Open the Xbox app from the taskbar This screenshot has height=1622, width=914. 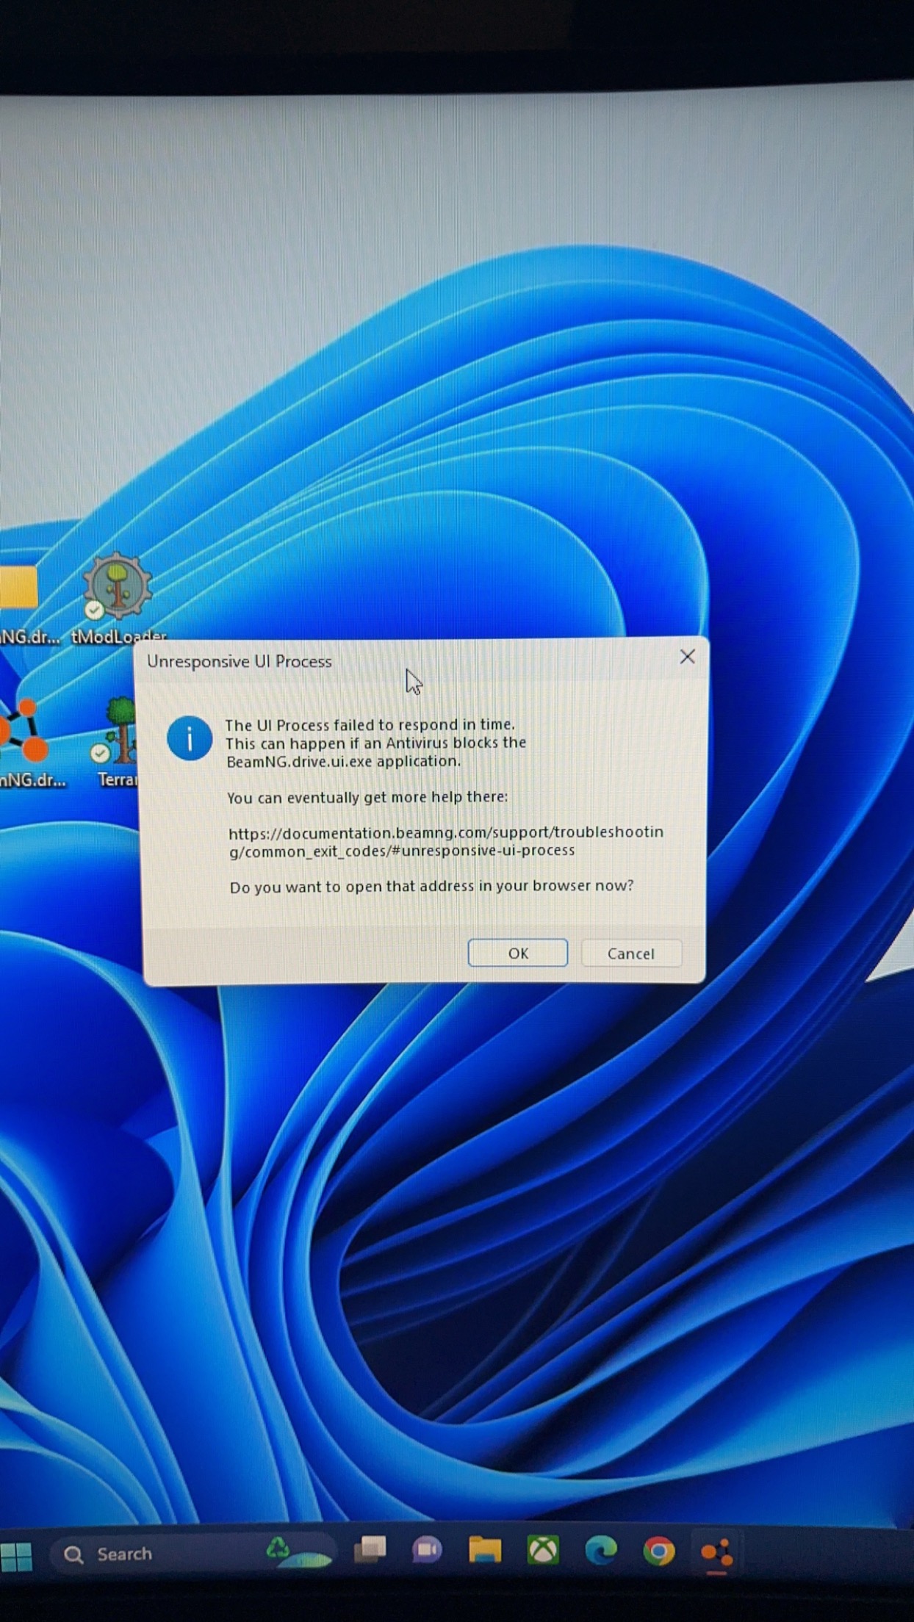coord(543,1550)
